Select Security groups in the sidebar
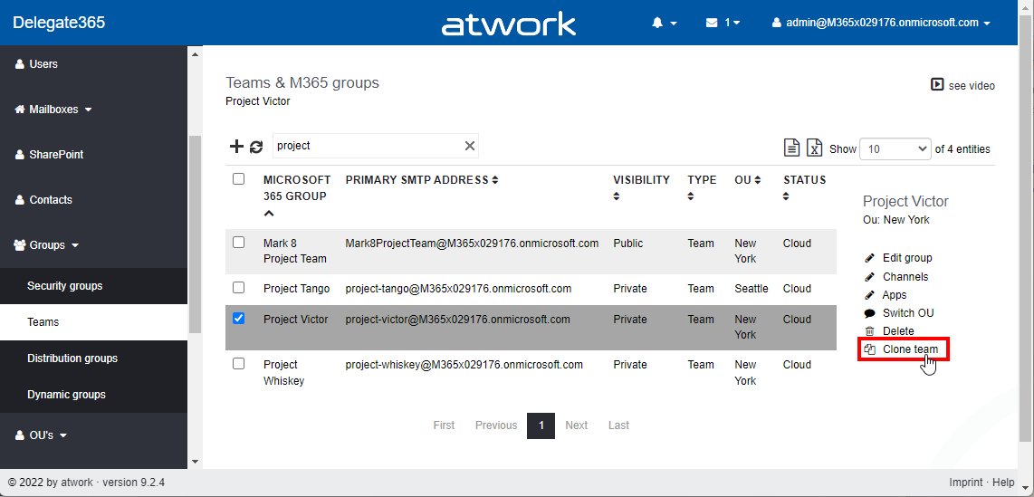This screenshot has width=1034, height=497. click(x=65, y=286)
